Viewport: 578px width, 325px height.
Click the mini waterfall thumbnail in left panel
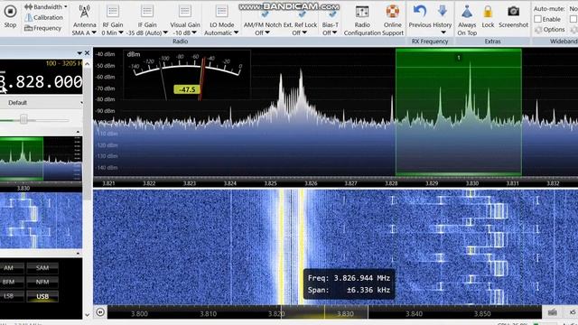41,220
